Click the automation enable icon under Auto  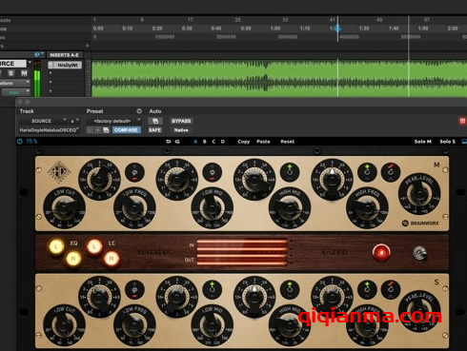tap(155, 121)
